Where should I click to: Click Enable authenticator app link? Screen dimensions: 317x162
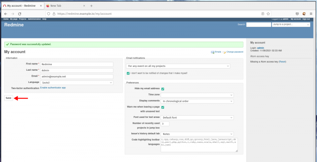click(53, 88)
